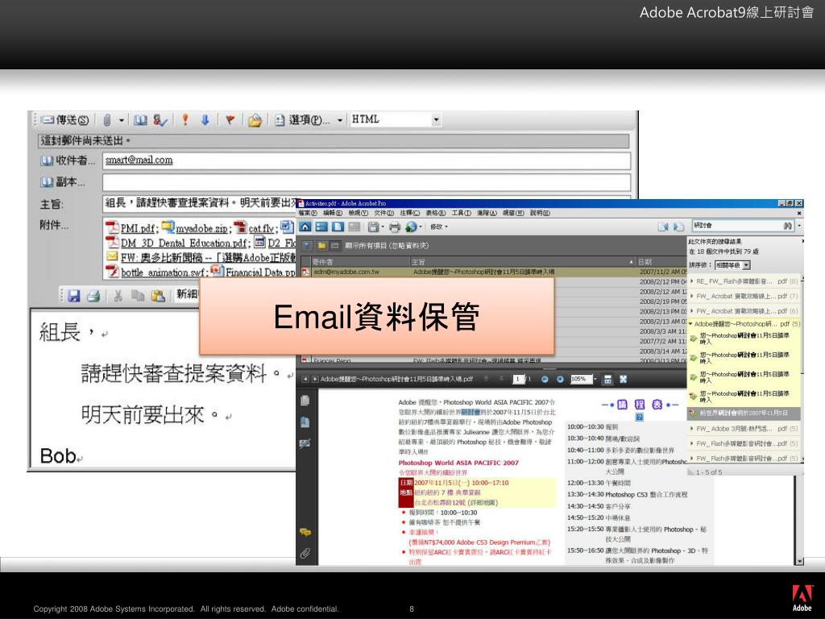Open the 說明 (Help) menu in Acrobat
The image size is (825, 619).
click(540, 213)
